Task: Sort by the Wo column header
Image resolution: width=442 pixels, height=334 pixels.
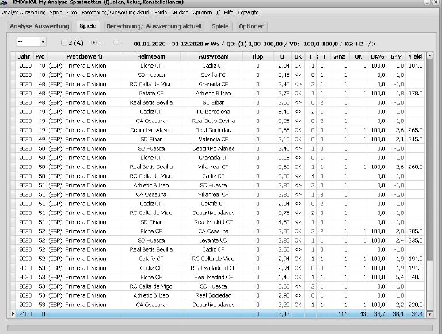Action: tap(40, 56)
